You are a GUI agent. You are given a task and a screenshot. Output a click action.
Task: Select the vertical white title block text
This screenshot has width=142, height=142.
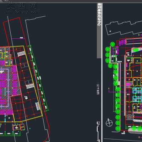(x=99, y=15)
